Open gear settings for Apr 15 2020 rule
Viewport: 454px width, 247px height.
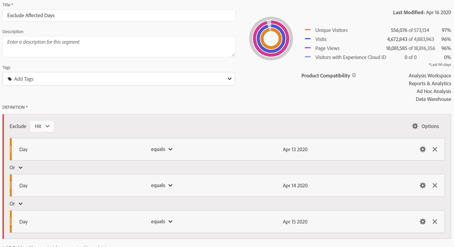423,222
